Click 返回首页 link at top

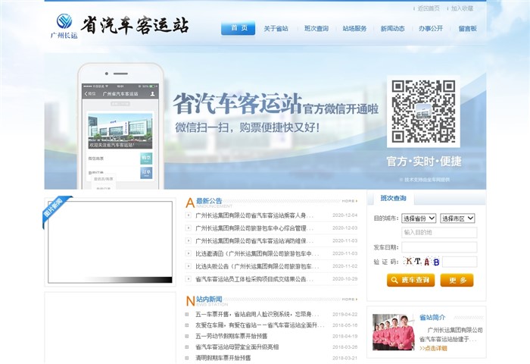(429, 8)
